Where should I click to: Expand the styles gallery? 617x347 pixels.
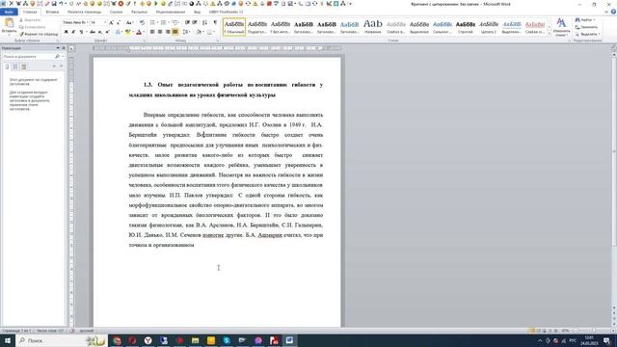[x=550, y=35]
